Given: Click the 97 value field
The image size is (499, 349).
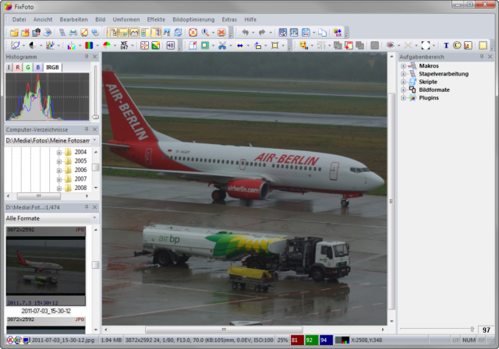Looking at the screenshot, I should coord(486,330).
